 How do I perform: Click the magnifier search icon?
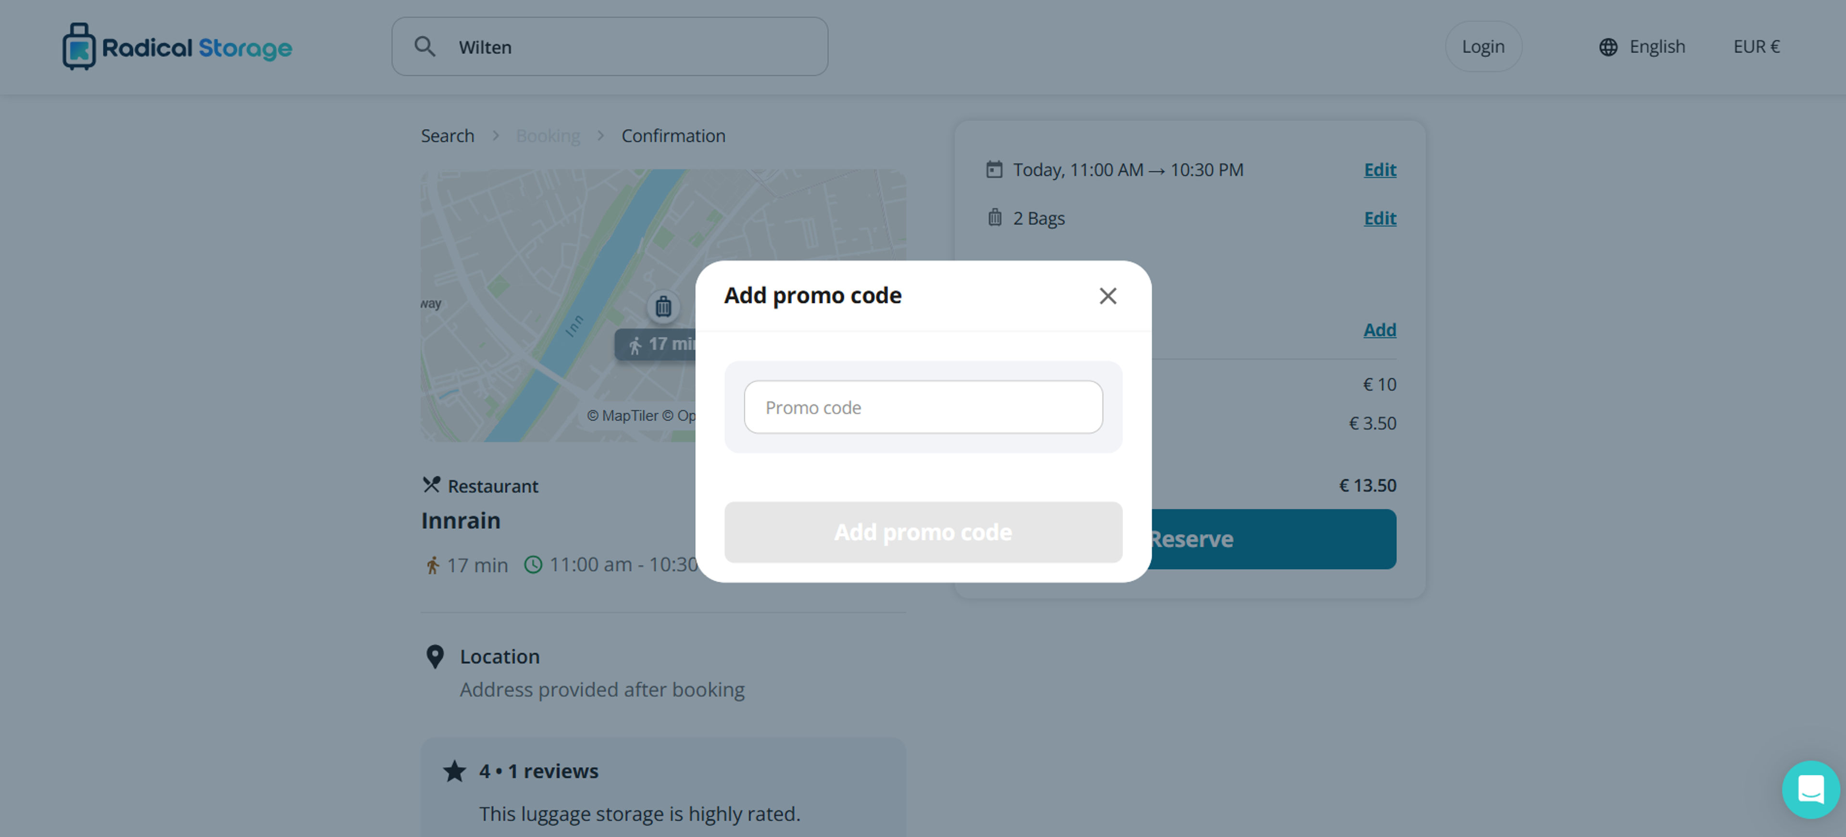[x=425, y=47]
